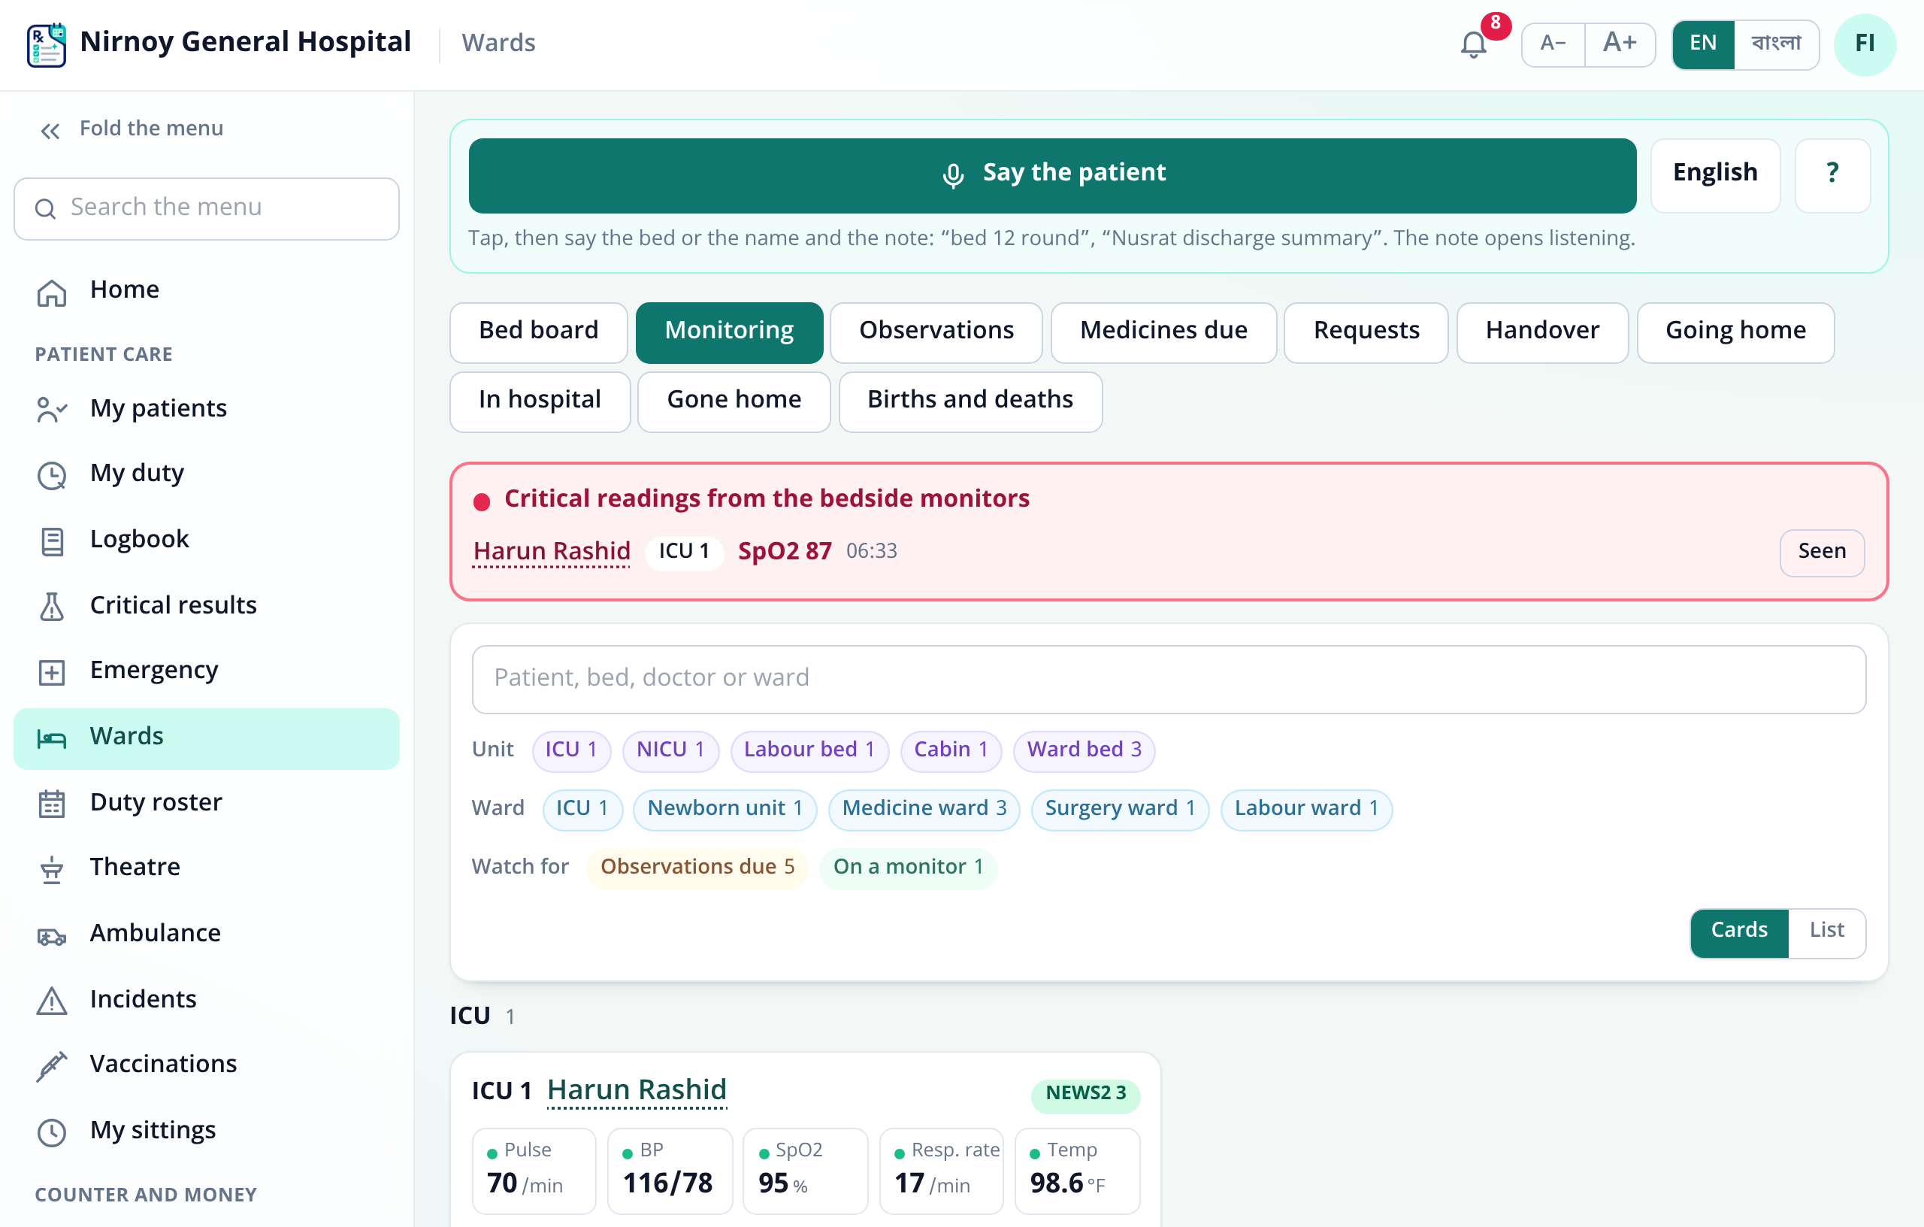Screen dimensions: 1924x1227
Task: Select the Ambulance icon in sidebar
Action: [52, 935]
